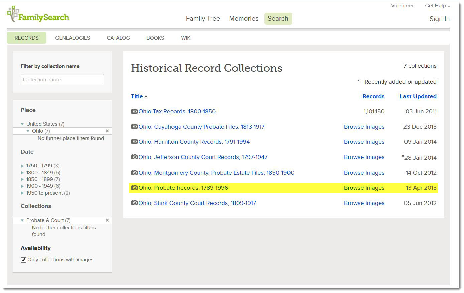Click the Collection name filter input
The width and height of the screenshot is (464, 293).
(x=63, y=80)
